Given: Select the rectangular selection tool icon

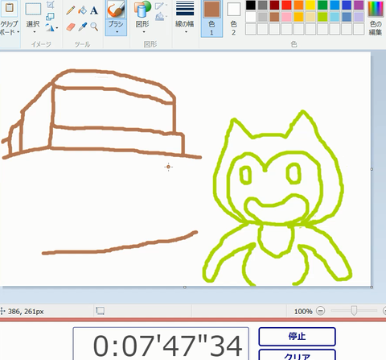Looking at the screenshot, I should pyautogui.click(x=33, y=9).
